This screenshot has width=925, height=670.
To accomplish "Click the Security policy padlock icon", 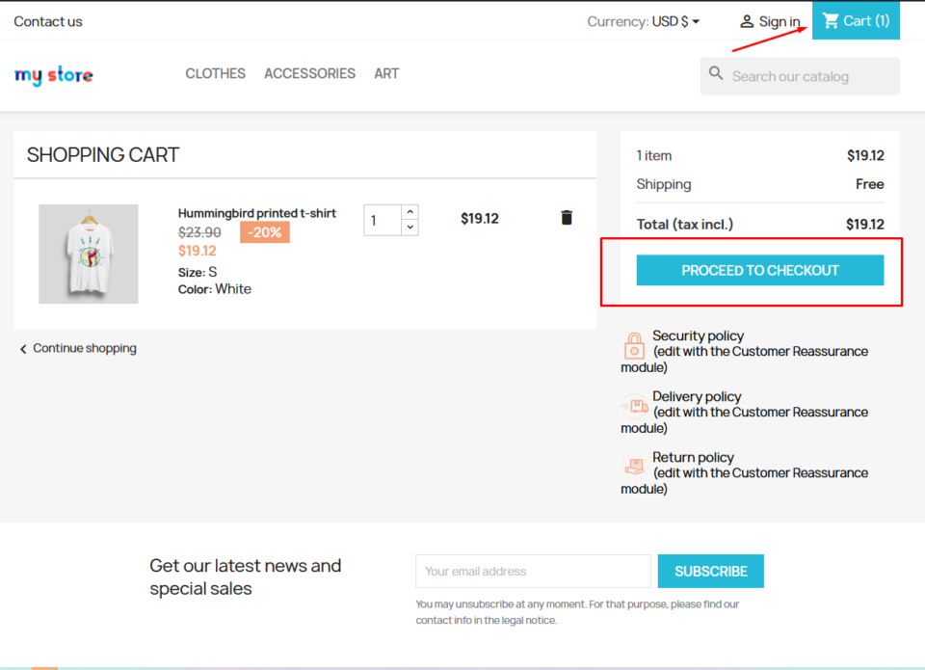I will [x=634, y=345].
